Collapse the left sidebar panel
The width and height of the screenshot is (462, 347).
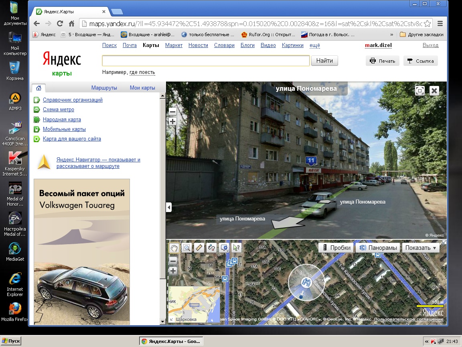coord(169,207)
